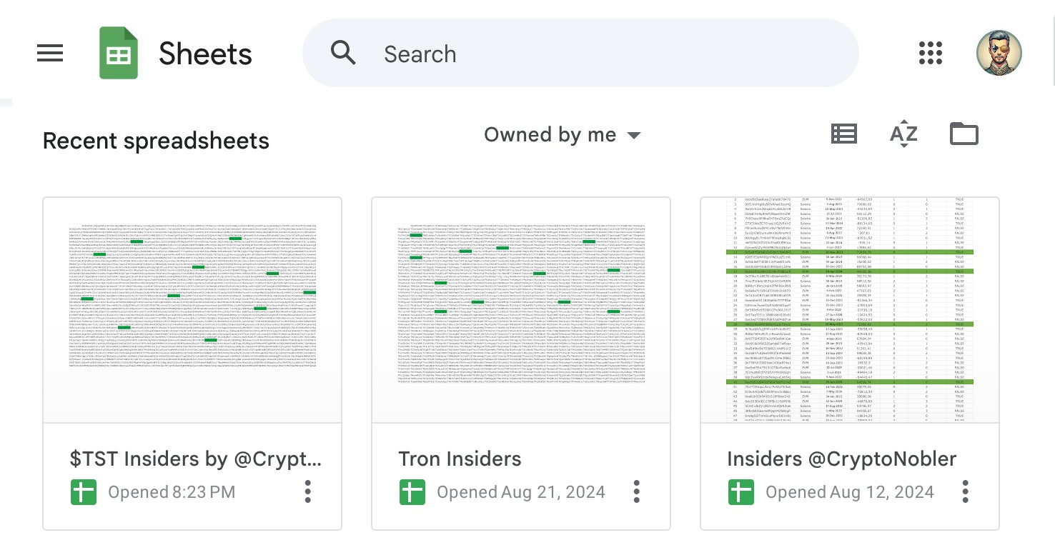Image resolution: width=1055 pixels, height=550 pixels.
Task: Click the magnifier search icon
Action: coord(343,53)
